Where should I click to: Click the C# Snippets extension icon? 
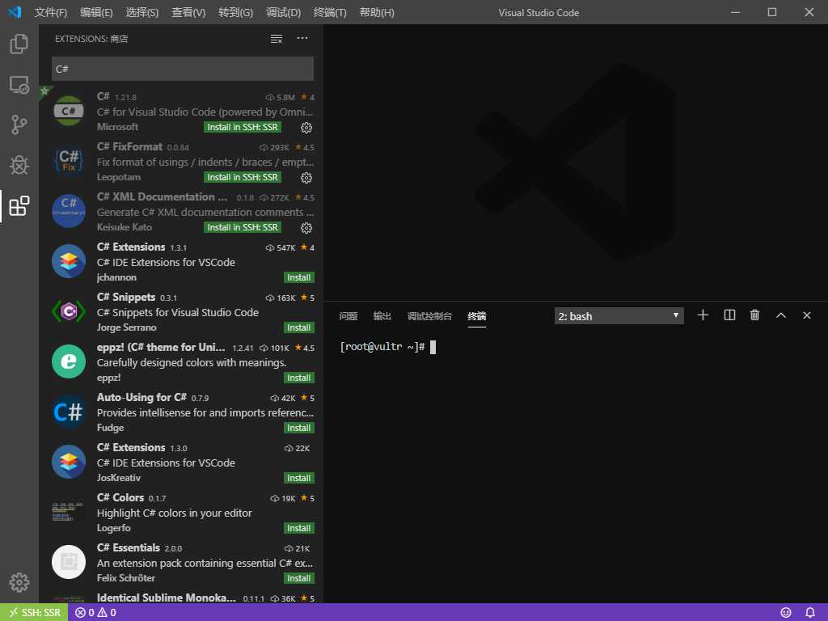[x=69, y=311]
